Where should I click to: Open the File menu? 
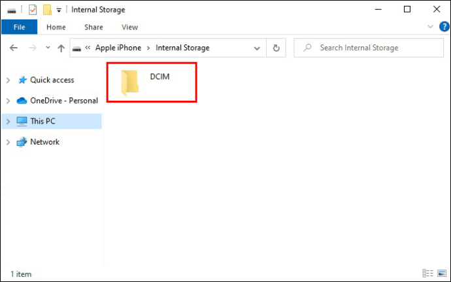click(19, 27)
